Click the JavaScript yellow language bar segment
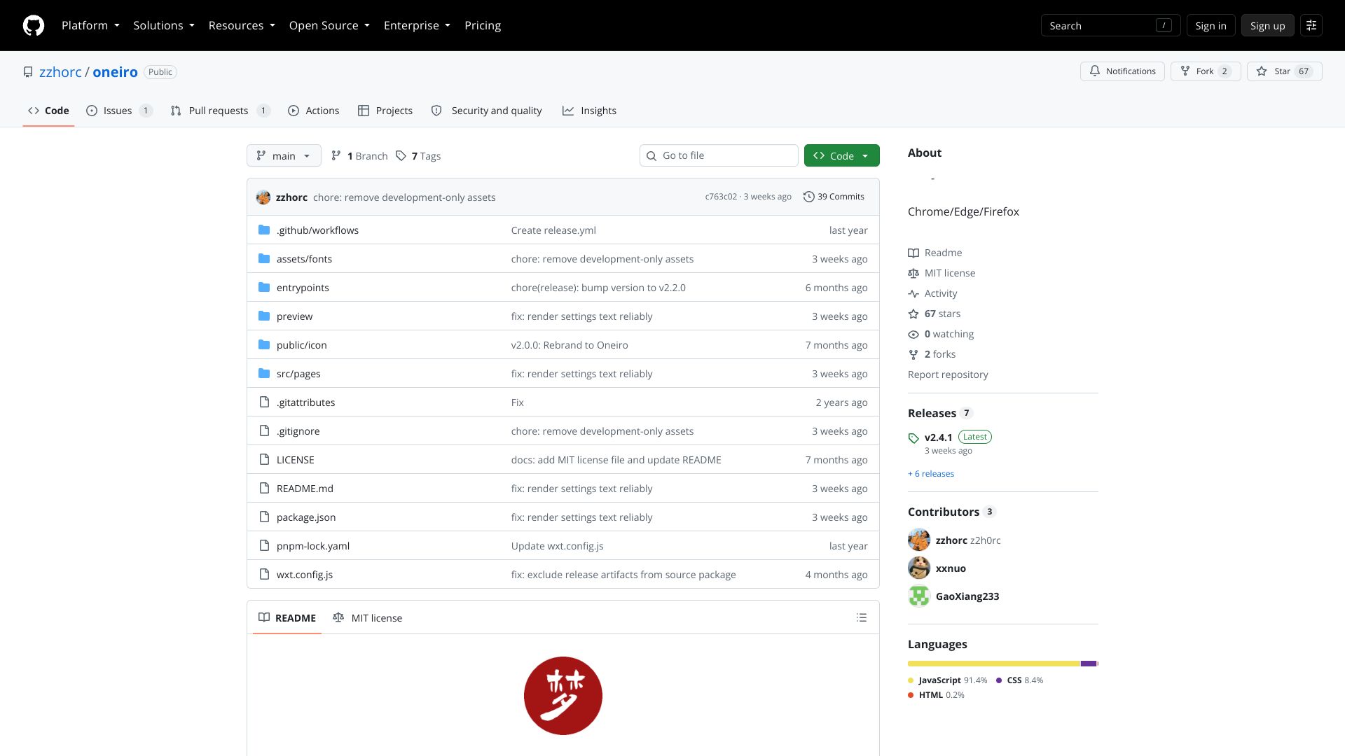Viewport: 1345px width, 756px height. click(994, 664)
